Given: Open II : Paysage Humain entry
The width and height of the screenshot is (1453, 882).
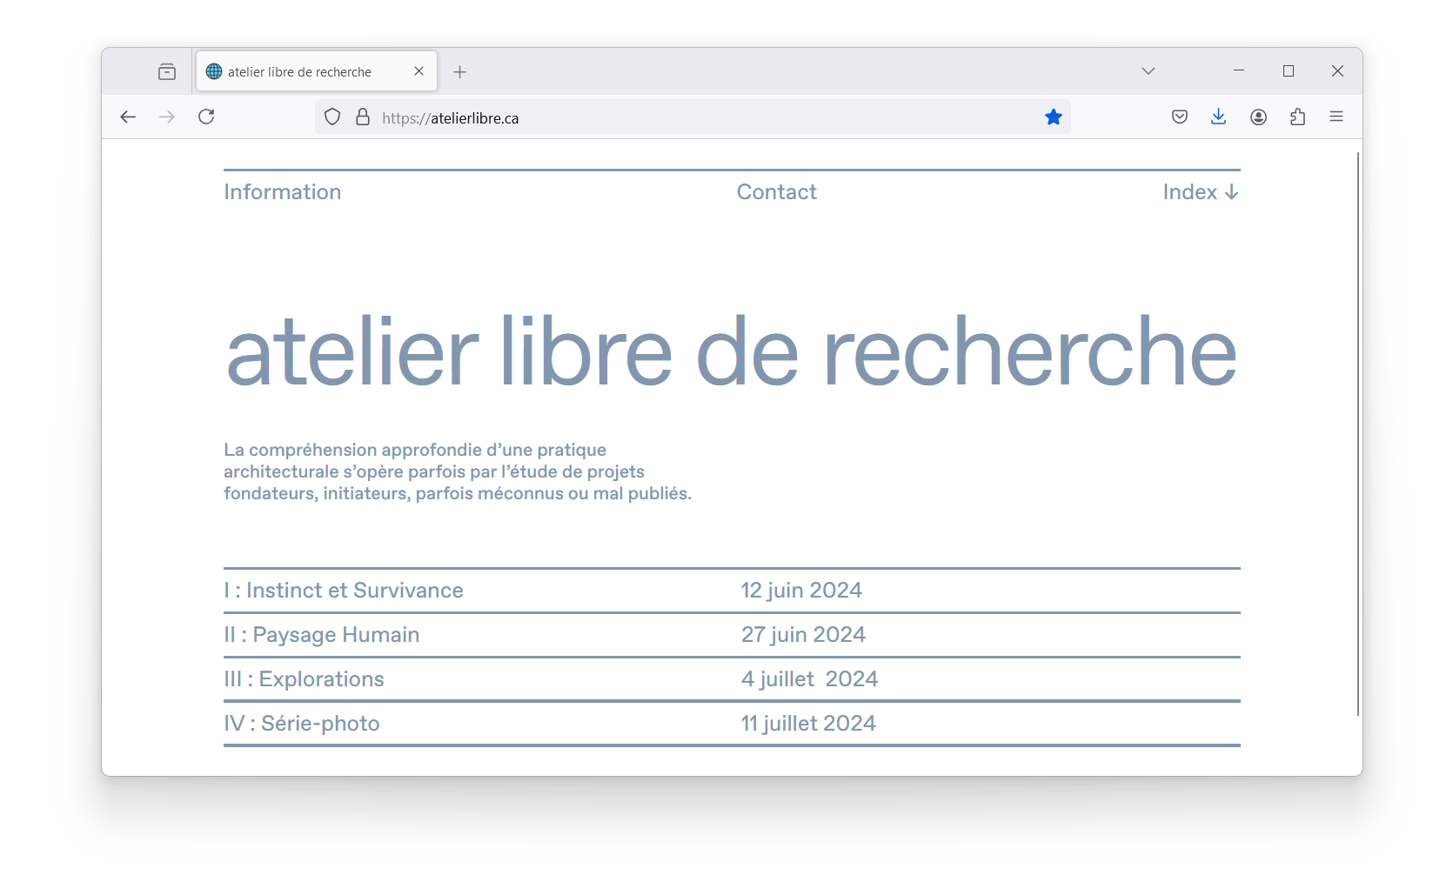Looking at the screenshot, I should click(x=322, y=635).
